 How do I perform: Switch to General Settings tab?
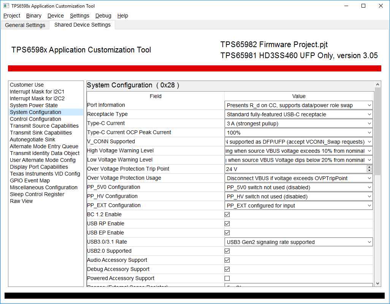click(25, 25)
